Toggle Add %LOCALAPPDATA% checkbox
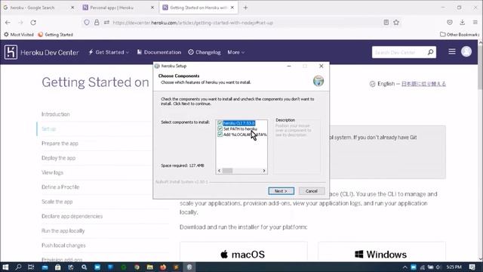The height and width of the screenshot is (272, 483). click(220, 134)
